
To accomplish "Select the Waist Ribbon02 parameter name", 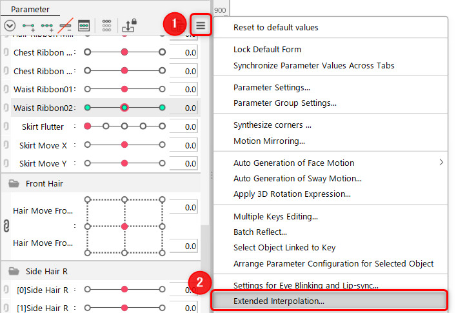I will coord(43,108).
